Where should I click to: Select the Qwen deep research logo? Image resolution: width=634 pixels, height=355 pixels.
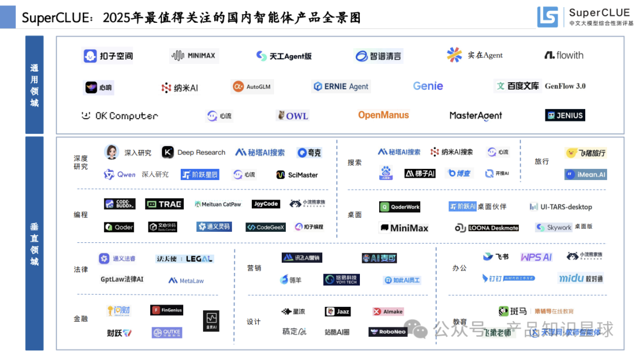click(x=125, y=174)
